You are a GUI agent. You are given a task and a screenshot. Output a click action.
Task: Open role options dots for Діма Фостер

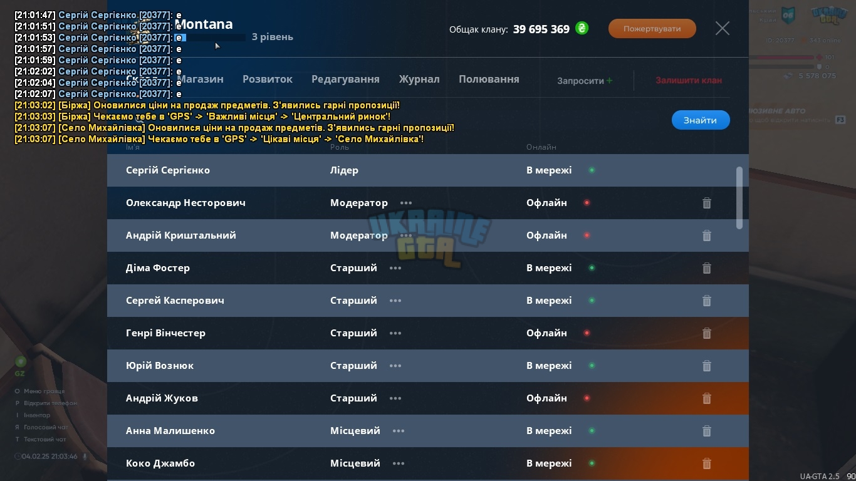point(395,268)
